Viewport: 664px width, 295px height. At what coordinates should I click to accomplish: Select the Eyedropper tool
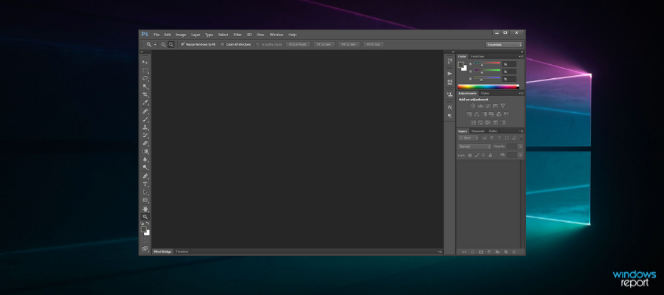coord(145,103)
